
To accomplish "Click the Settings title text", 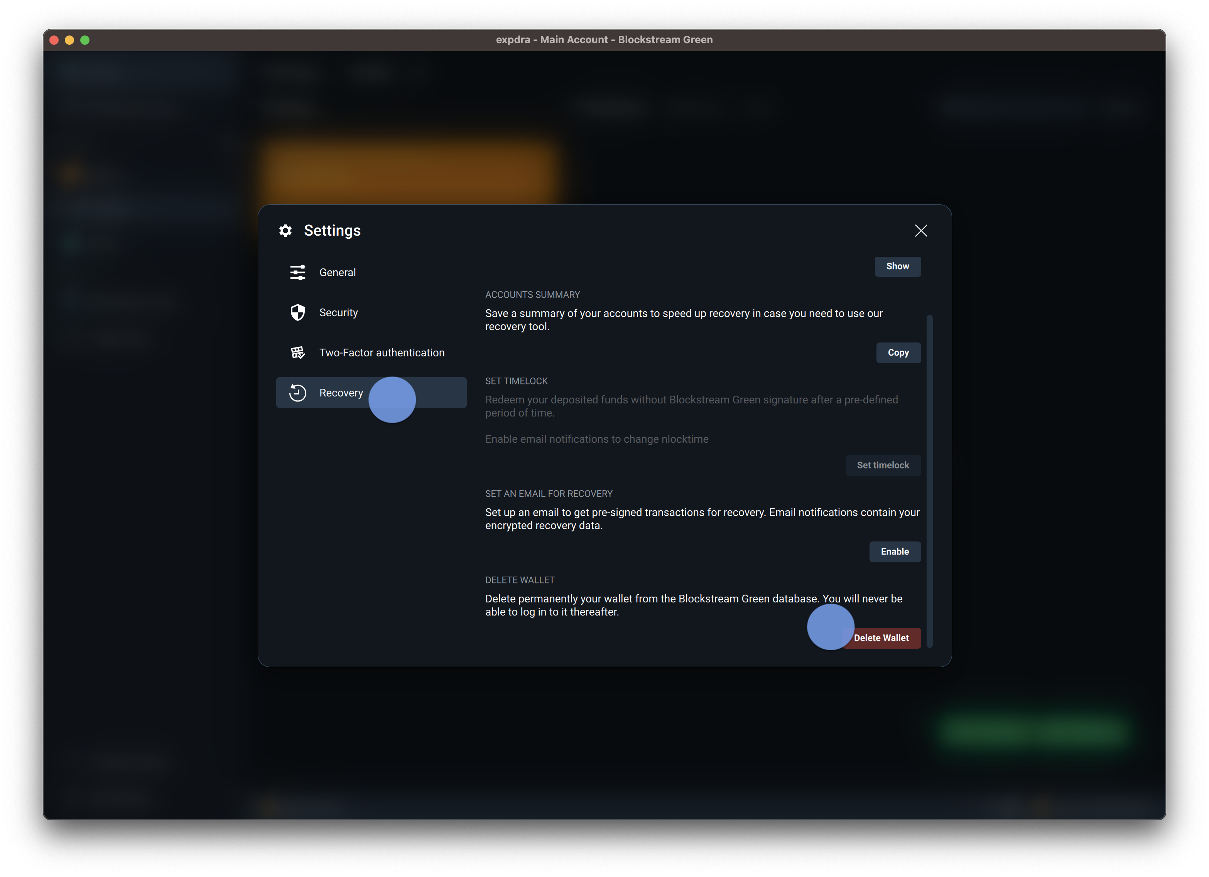I will tap(332, 230).
